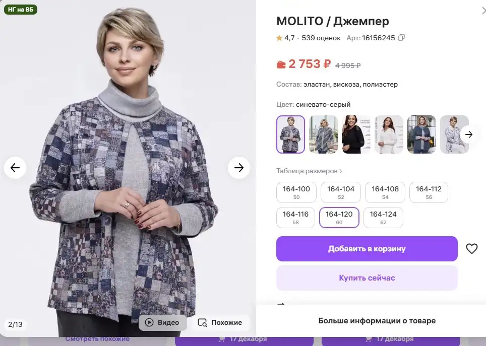The height and width of the screenshot is (346, 486).
Task: Click the price tag icon next to 2753
Action: pyautogui.click(x=281, y=63)
